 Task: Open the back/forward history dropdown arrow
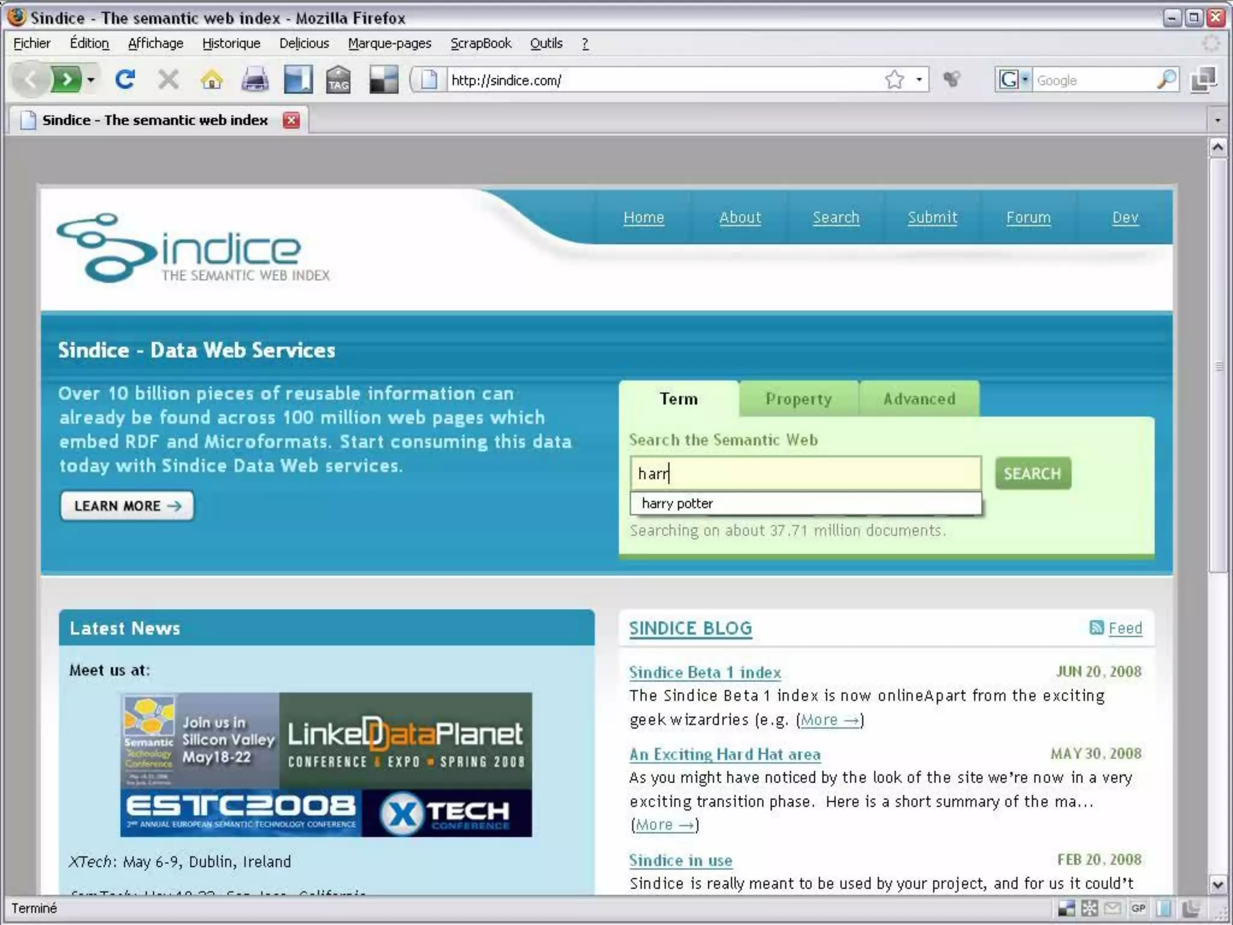point(91,79)
